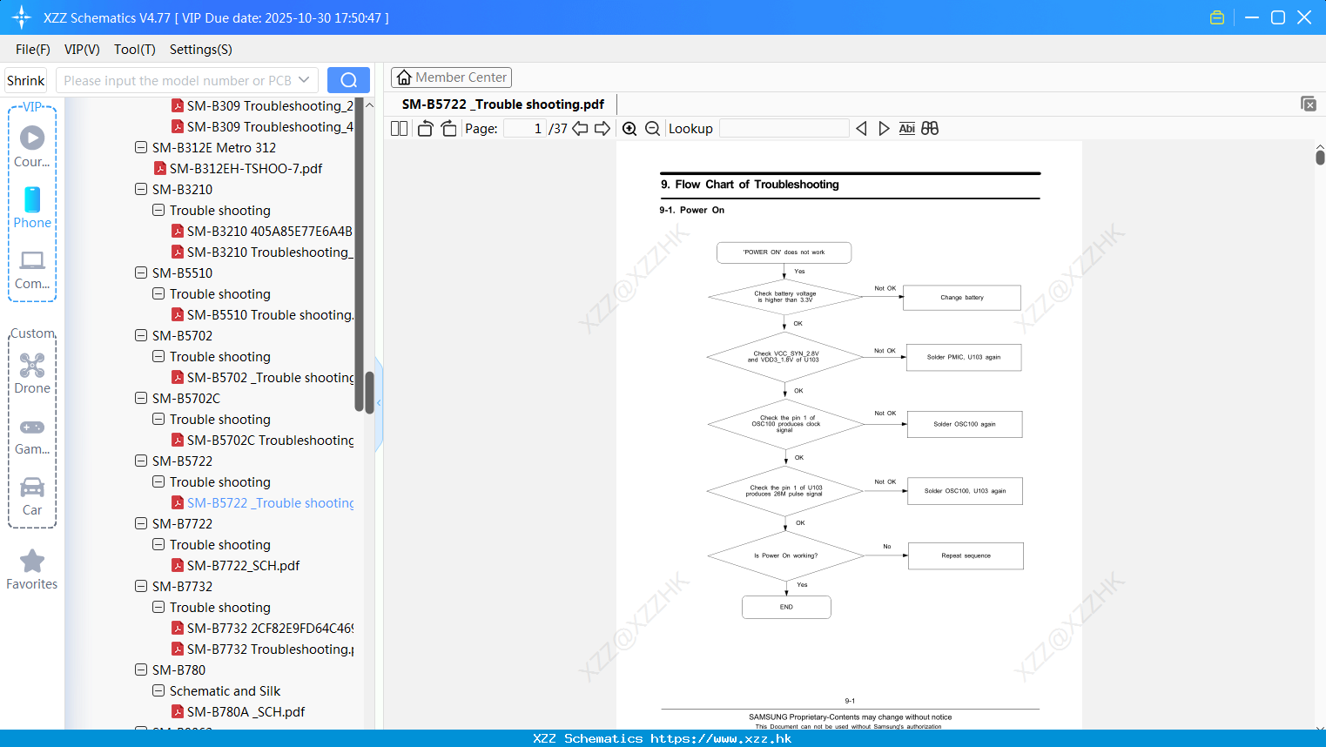1326x747 pixels.
Task: Collapse the SM-B780 node
Action: pos(141,670)
